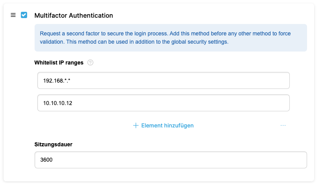Toggle the blue checkmark next to Multifactor Authentication
This screenshot has width=322, height=188.
tap(24, 15)
